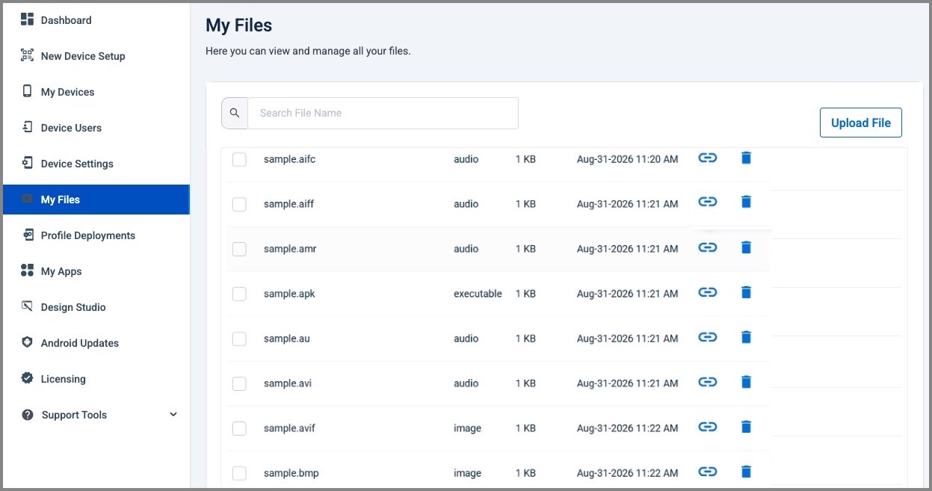Open the Android Updates page
The height and width of the screenshot is (491, 932).
(x=79, y=343)
